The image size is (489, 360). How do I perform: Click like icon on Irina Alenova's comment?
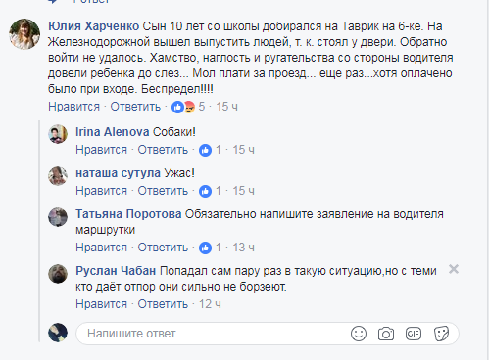tap(205, 150)
